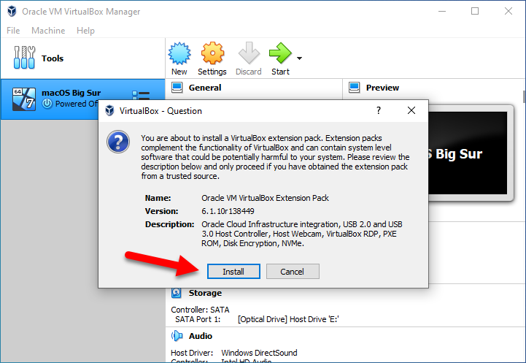Open the macOS Big Sur machine tools menu icon
Image resolution: width=526 pixels, height=363 pixels.
pyautogui.click(x=141, y=96)
